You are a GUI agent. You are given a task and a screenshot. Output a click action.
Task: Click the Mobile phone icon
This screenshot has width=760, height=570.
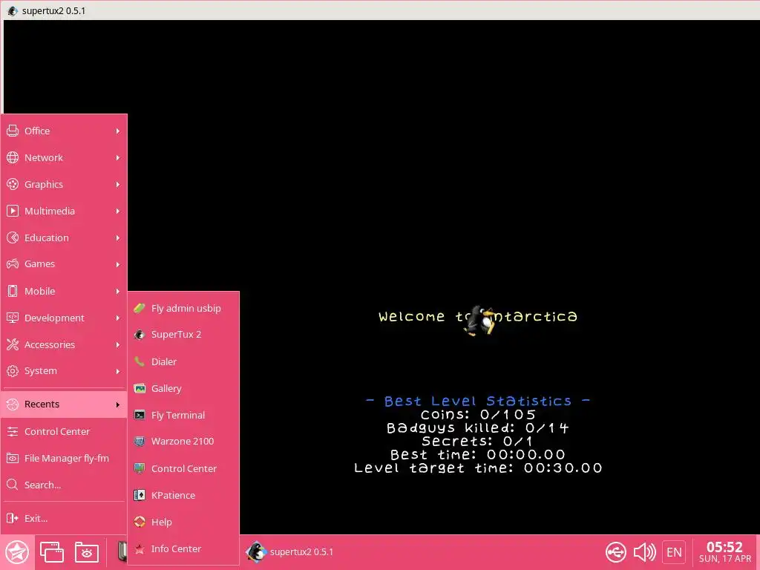click(13, 291)
